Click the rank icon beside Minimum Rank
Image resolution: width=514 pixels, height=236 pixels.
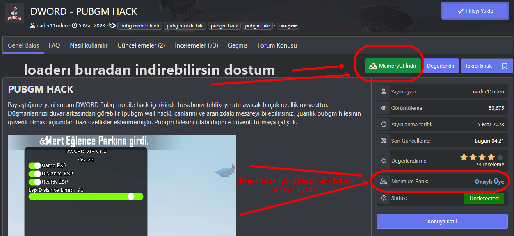(x=384, y=181)
